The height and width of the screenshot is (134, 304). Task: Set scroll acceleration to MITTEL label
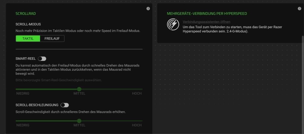[x=79, y=125]
